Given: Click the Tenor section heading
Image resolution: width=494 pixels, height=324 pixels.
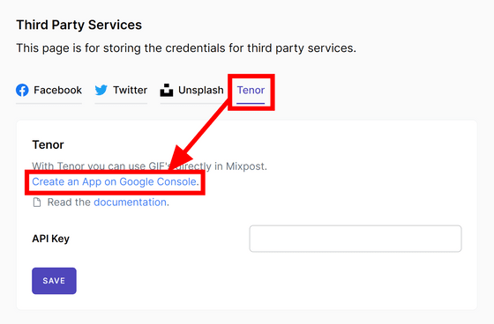Looking at the screenshot, I should click(x=48, y=144).
